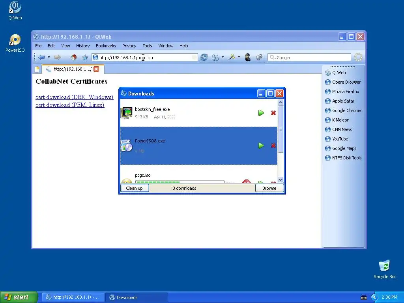Switch to the QtWeb browser taskbar button
This screenshot has height=303, width=404.
tap(73, 297)
